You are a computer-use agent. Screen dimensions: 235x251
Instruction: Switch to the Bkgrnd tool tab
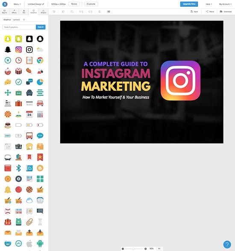click(x=4, y=12)
